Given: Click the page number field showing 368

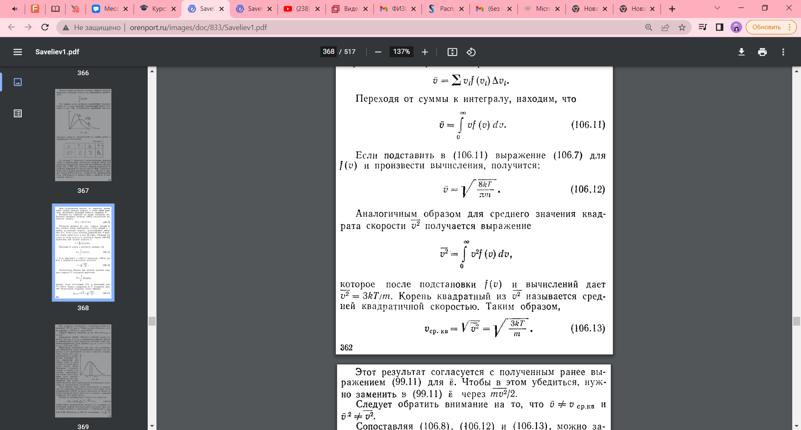Looking at the screenshot, I should 328,52.
